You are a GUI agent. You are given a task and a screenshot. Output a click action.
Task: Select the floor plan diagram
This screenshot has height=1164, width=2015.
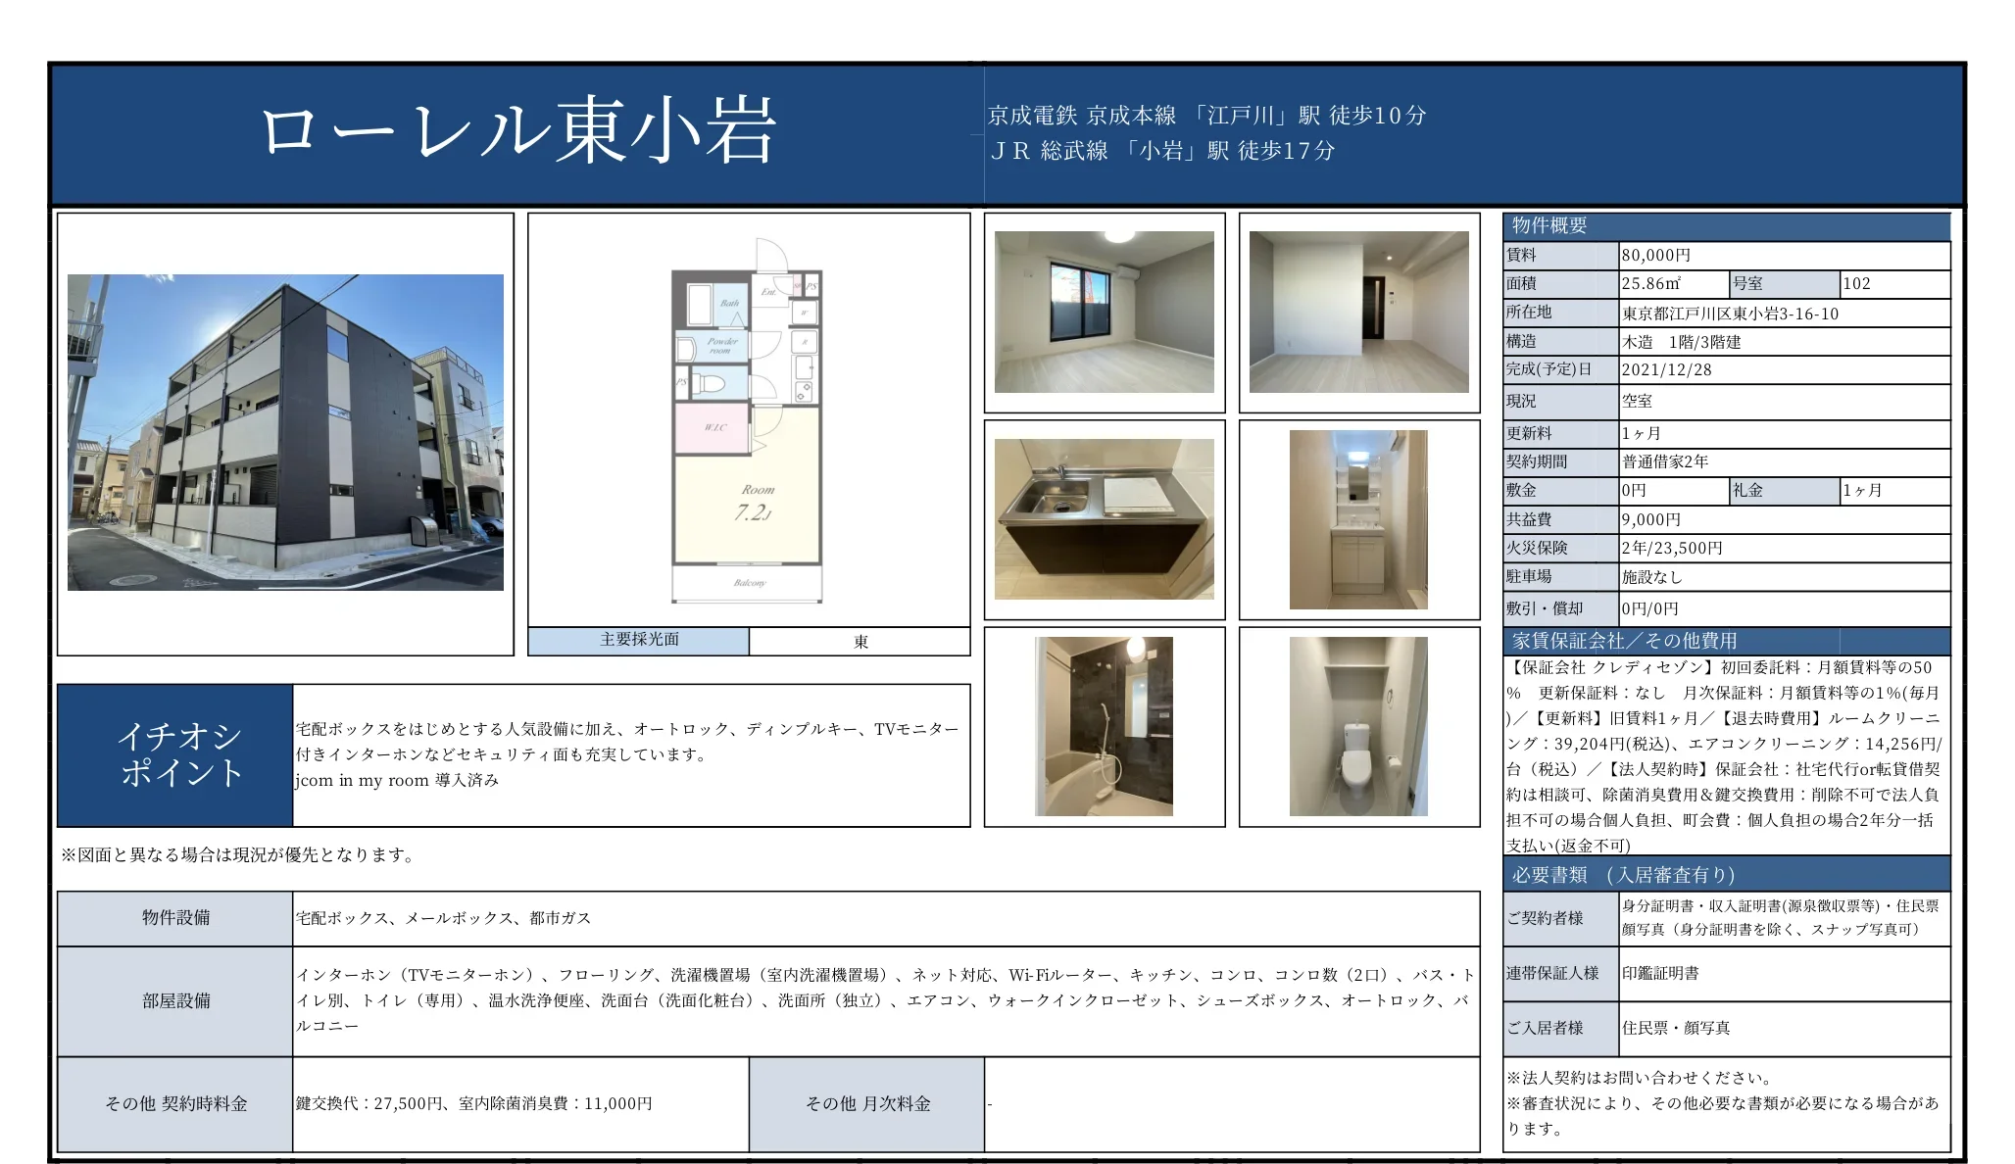750,431
